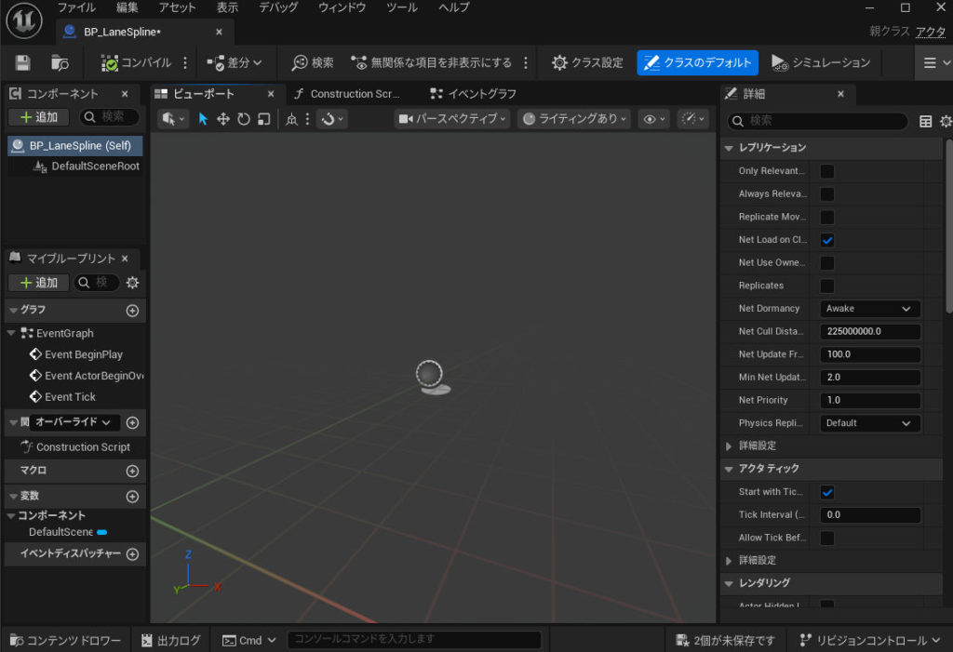
Task: Click the Net Priority value field
Action: pos(869,400)
